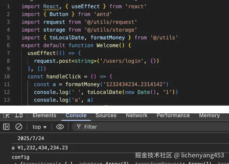Click line number 10 in the gutter

click(x=7, y=77)
